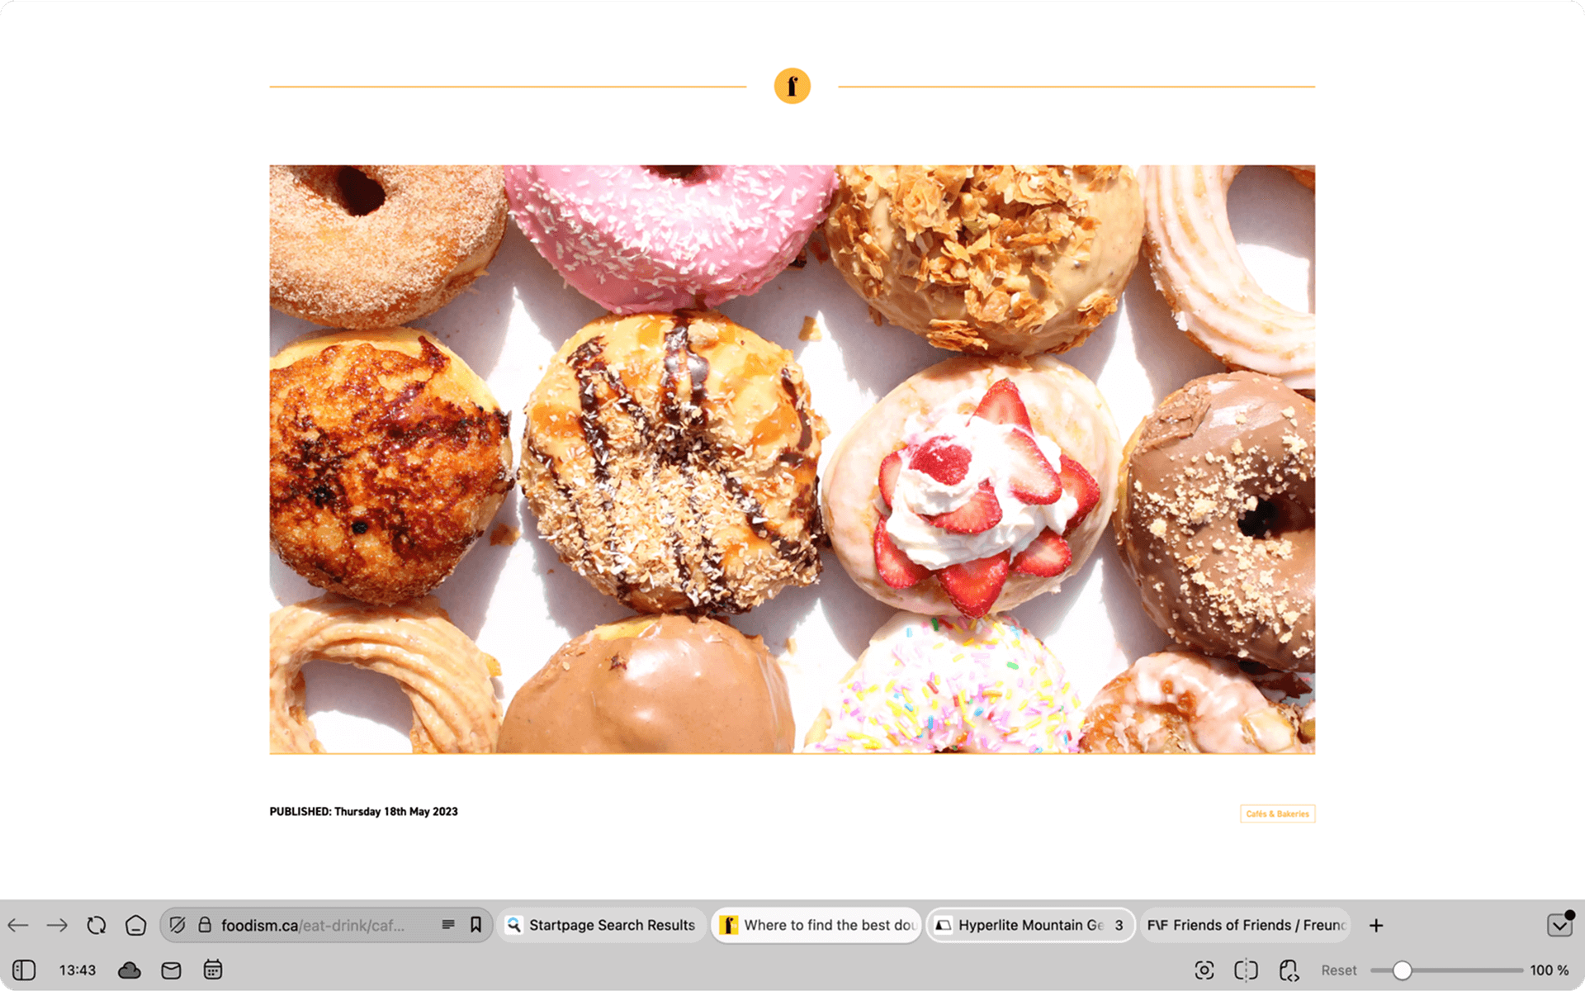
Task: Go to the browser home page
Action: (135, 925)
